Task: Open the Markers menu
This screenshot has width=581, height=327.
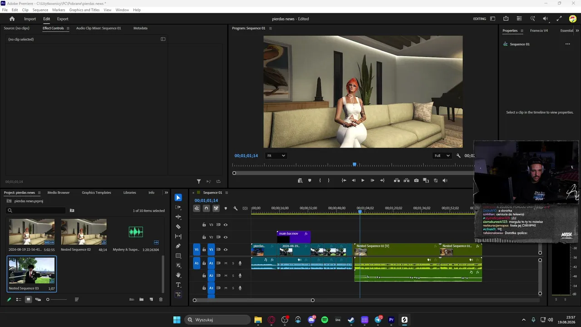Action: point(59,10)
